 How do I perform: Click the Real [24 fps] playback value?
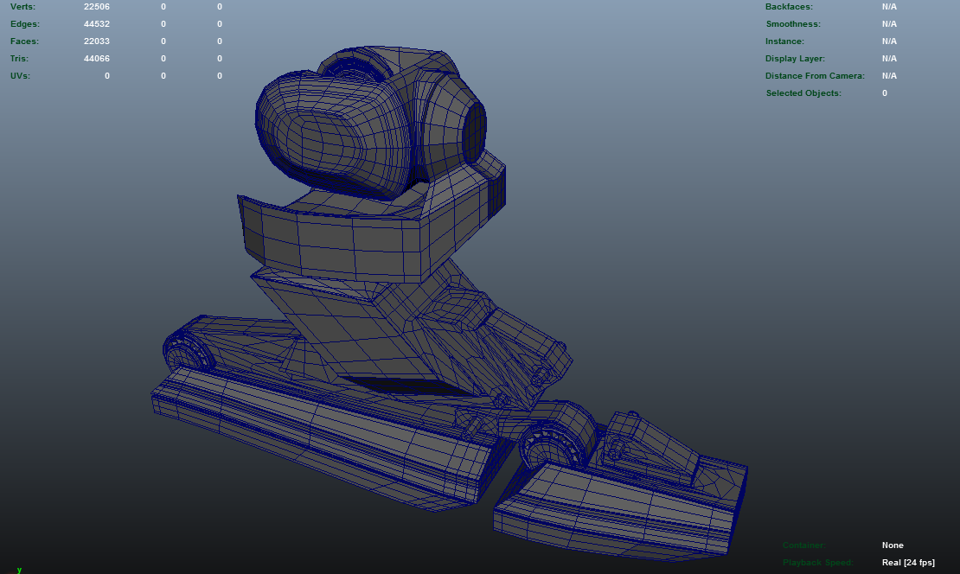pos(909,562)
